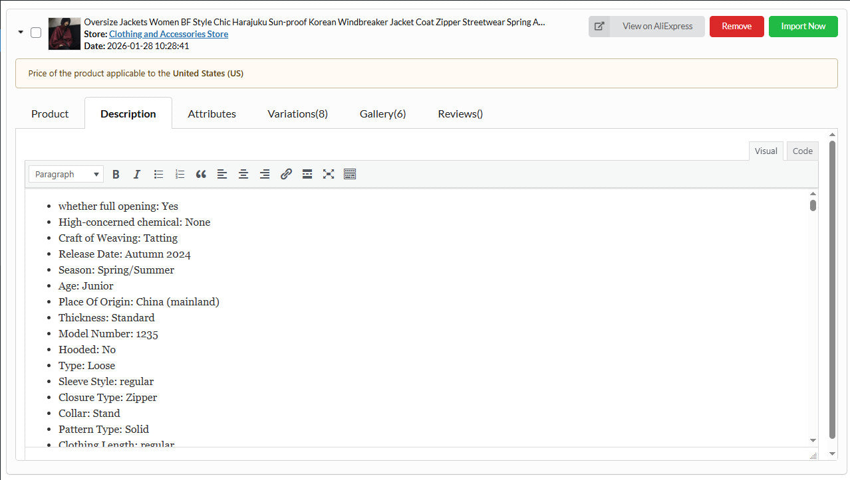The image size is (850, 480).
Task: Insert a Read More tag
Action: [x=307, y=174]
